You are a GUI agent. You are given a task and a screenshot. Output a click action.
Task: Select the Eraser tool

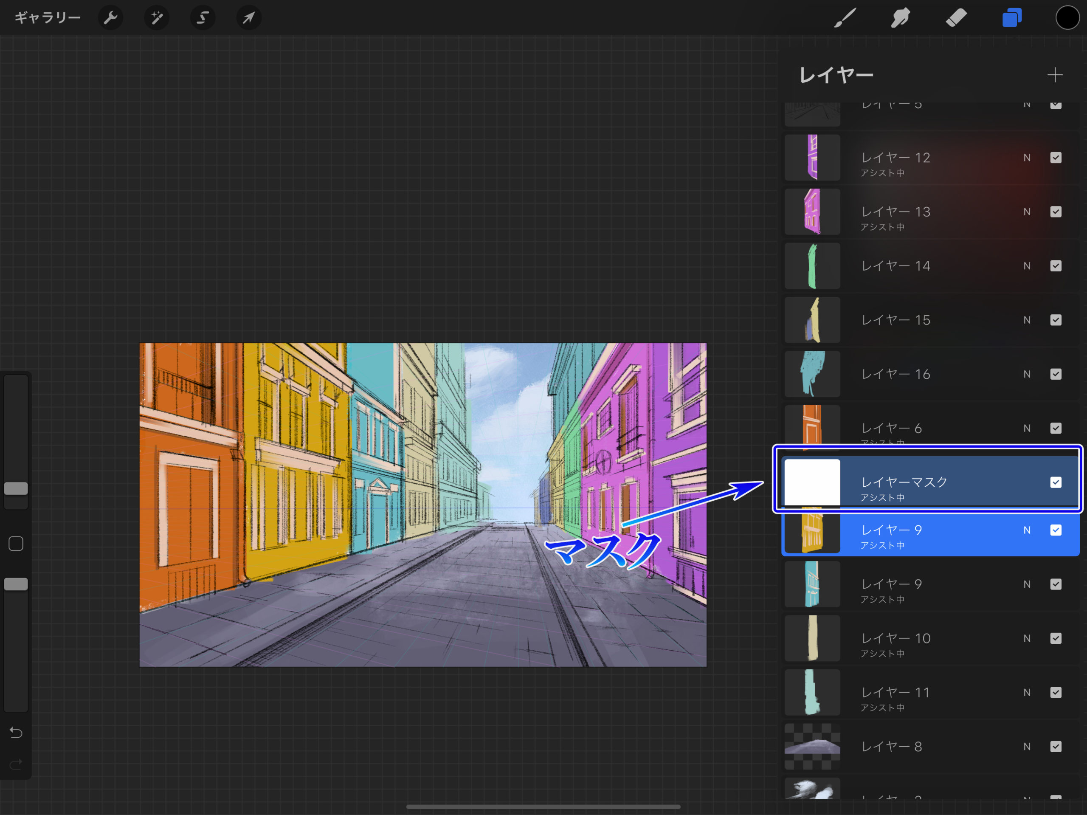tap(956, 18)
